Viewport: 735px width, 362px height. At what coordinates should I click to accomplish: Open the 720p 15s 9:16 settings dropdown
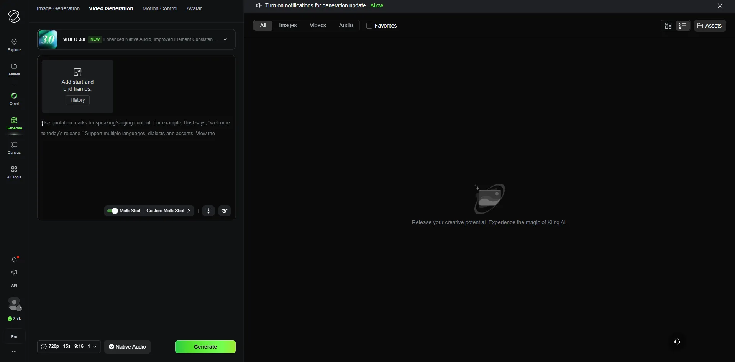pos(69,347)
